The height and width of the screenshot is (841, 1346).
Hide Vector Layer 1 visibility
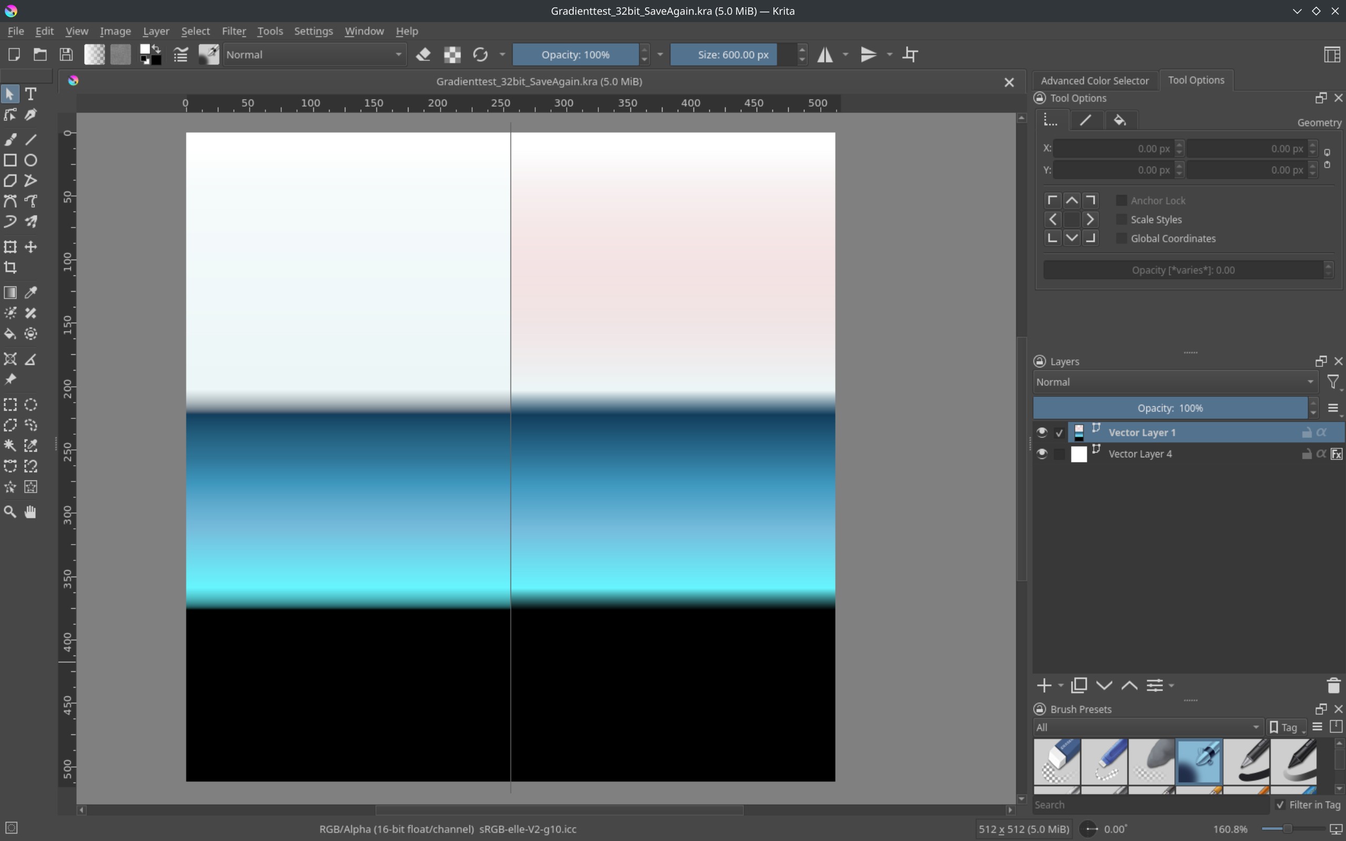point(1042,432)
